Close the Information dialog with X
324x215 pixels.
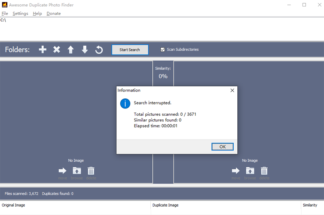[x=232, y=90]
